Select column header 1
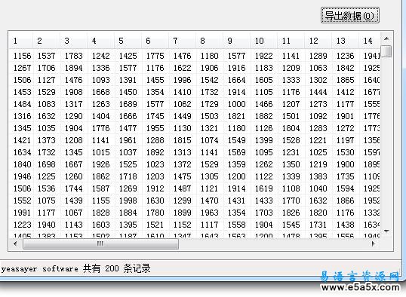406x297 pixels. coord(21,41)
